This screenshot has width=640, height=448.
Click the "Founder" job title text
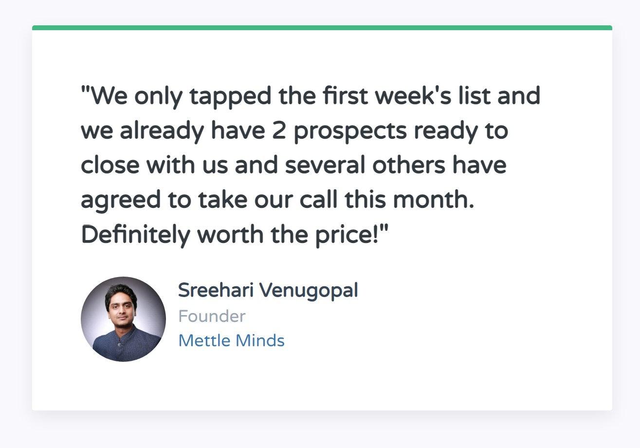(212, 317)
